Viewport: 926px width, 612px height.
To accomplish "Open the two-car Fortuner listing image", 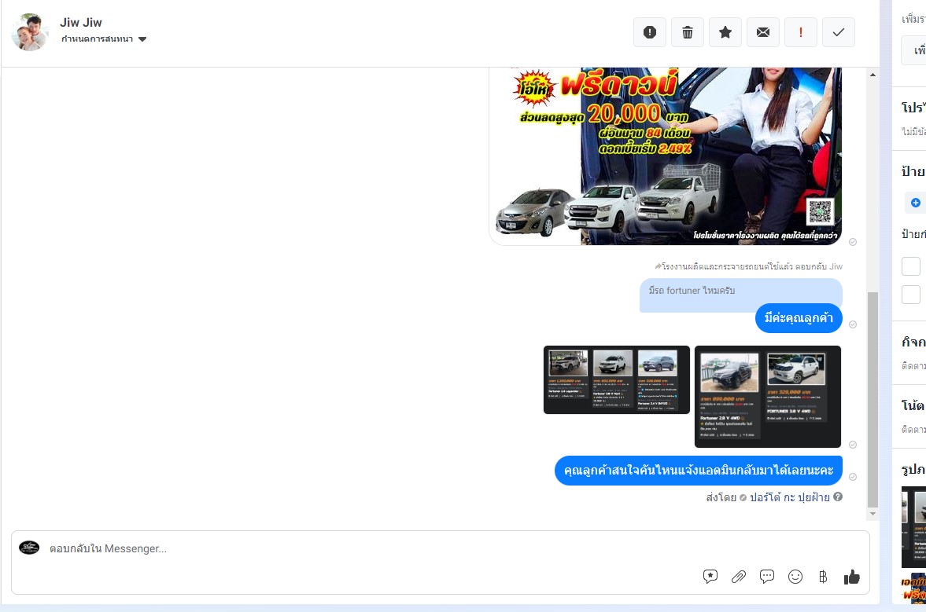I will coord(768,396).
